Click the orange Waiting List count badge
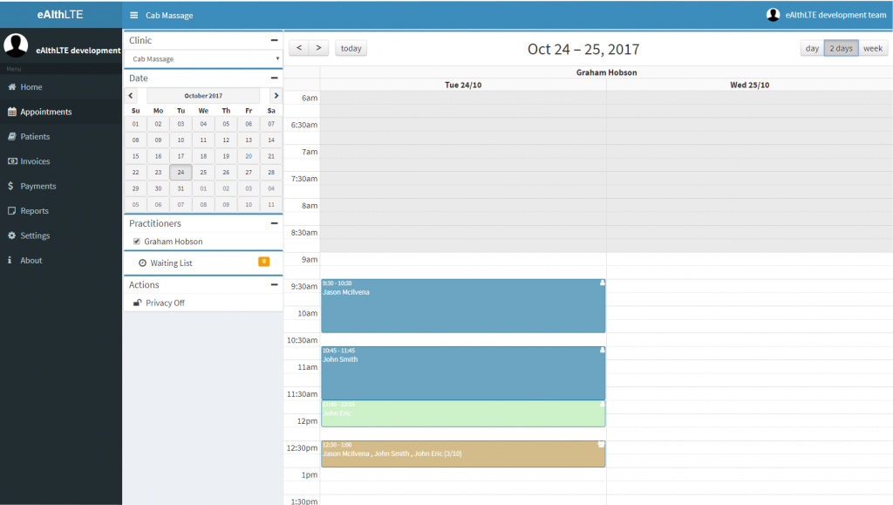The width and height of the screenshot is (893, 505). 263,262
